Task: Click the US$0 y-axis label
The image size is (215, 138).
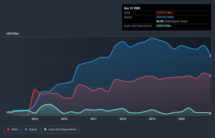Action: pos(10,112)
